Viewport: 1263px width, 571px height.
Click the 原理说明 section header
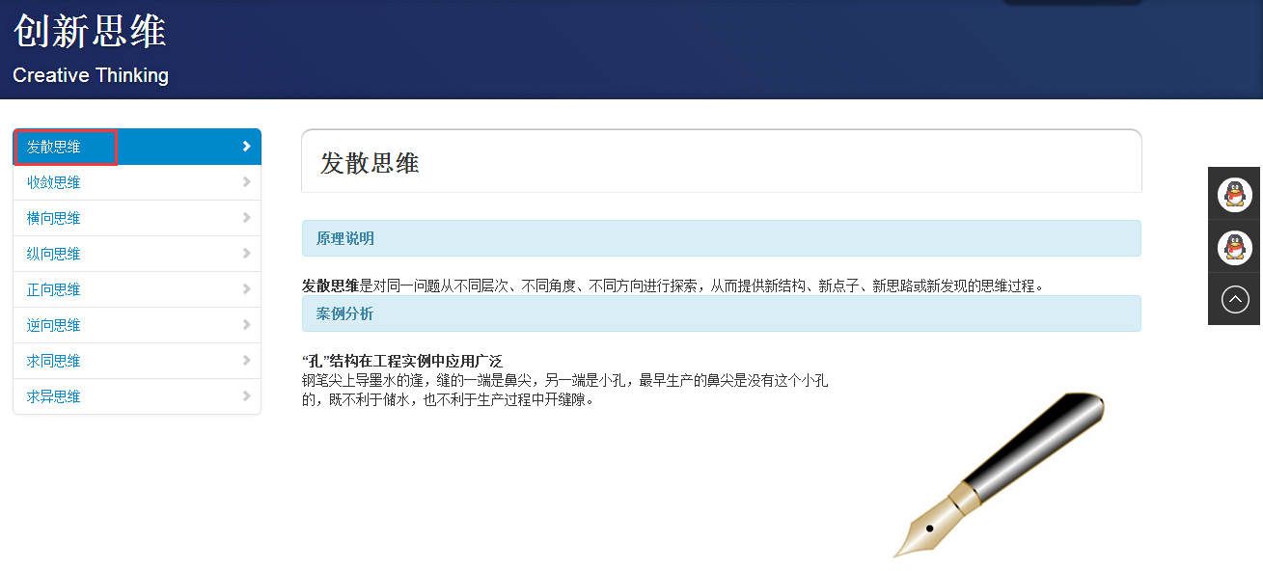345,238
